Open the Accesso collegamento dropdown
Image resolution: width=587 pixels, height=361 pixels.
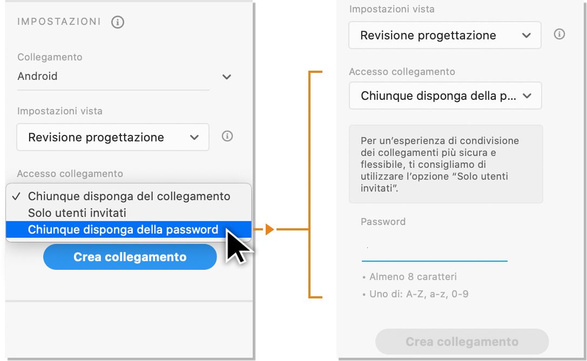coord(445,96)
